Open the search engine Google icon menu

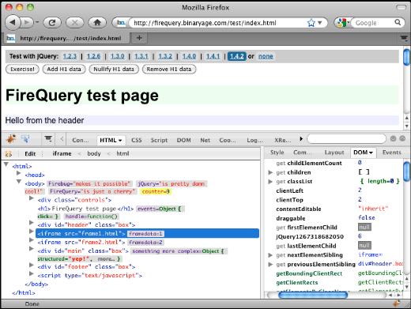(343, 23)
